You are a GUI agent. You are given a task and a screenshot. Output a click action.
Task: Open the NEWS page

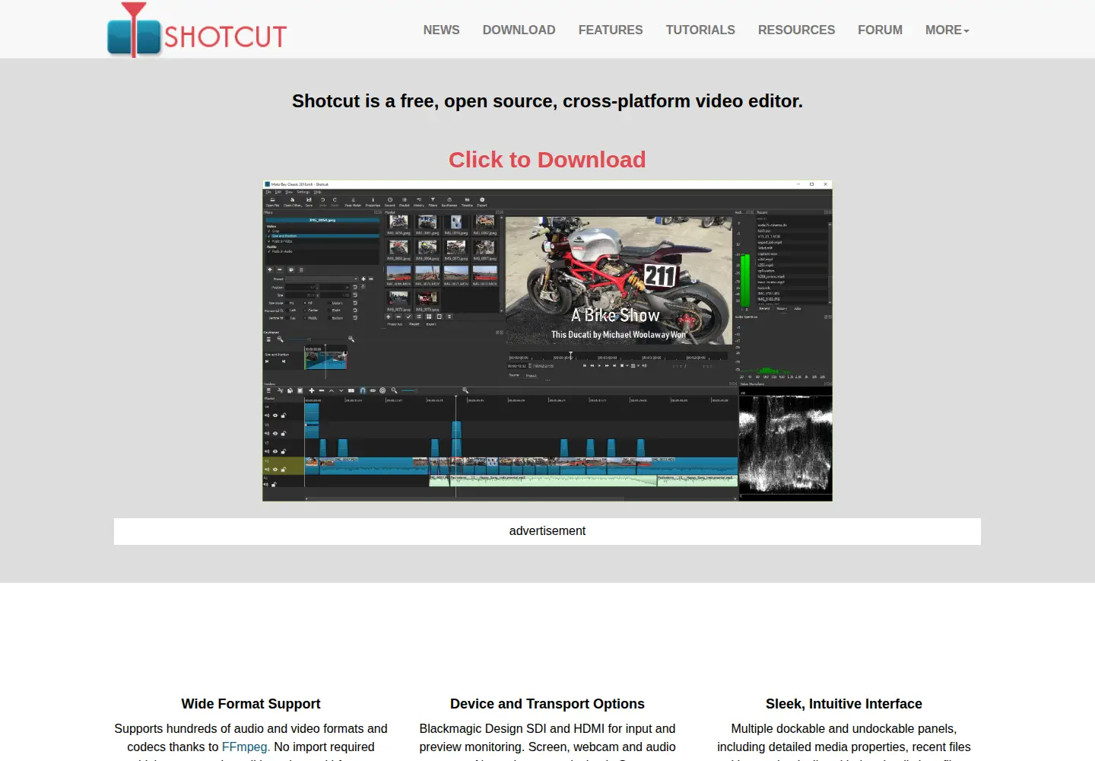[x=441, y=30]
